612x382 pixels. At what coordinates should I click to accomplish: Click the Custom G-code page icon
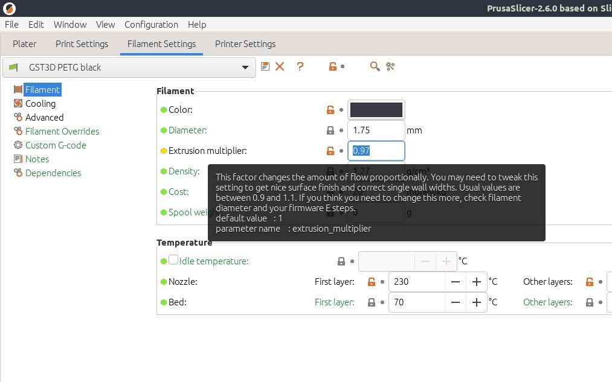pyautogui.click(x=18, y=145)
